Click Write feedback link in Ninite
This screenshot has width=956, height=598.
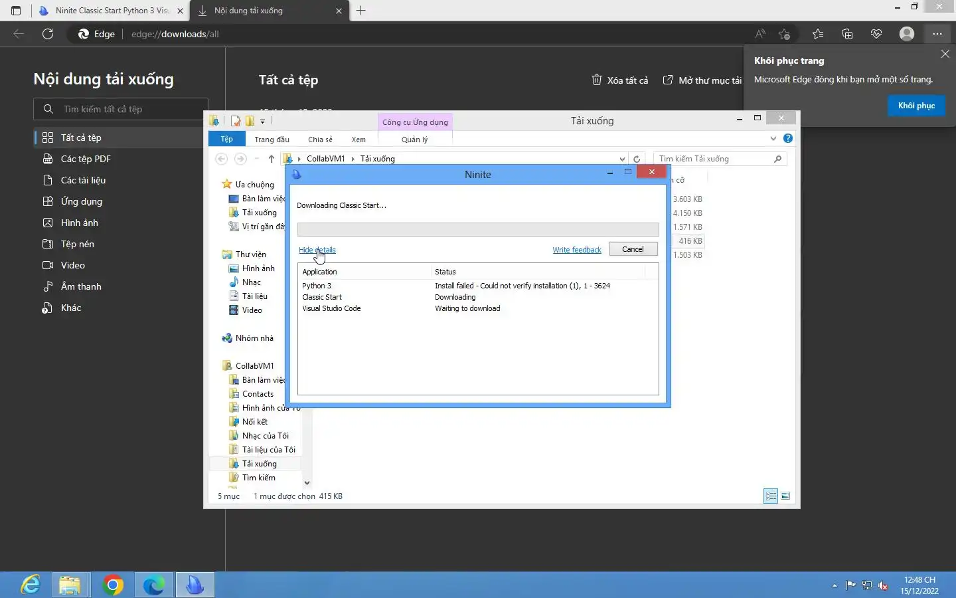pos(577,250)
